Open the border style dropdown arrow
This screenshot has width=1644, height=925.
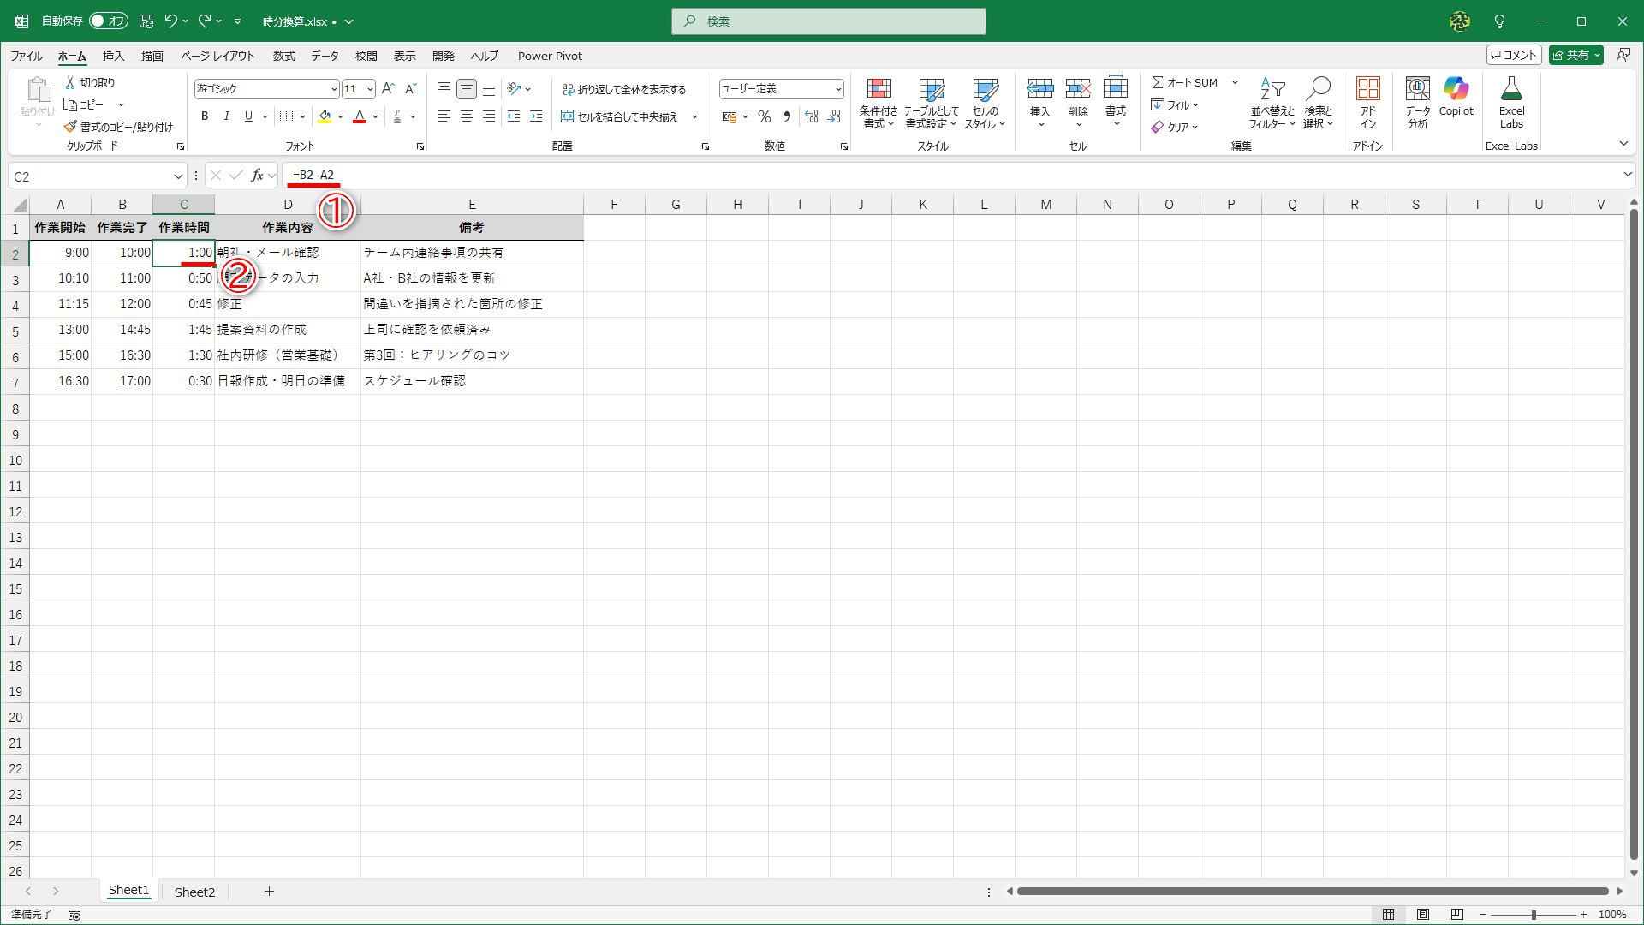click(301, 116)
